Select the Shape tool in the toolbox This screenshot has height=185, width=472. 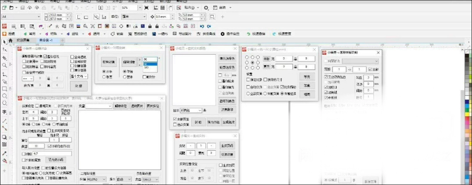4,49
